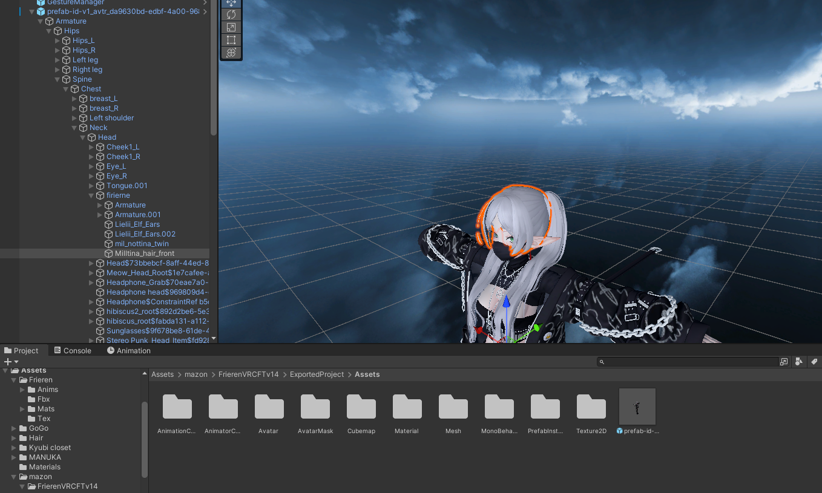Click the Tex folder icon in project tree
The image size is (822, 493).
31,419
